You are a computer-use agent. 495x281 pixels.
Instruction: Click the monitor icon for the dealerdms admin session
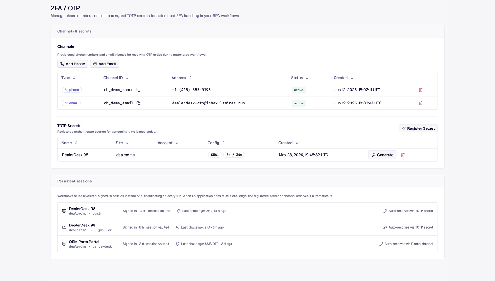pos(64,211)
